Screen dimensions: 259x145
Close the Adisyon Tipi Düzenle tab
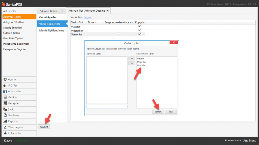[x=107, y=11]
